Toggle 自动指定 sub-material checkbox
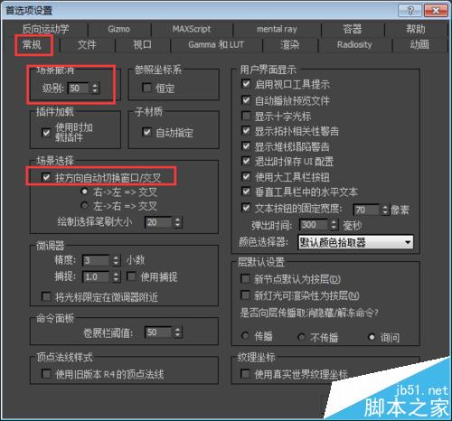This screenshot has height=421, width=452. click(x=147, y=132)
